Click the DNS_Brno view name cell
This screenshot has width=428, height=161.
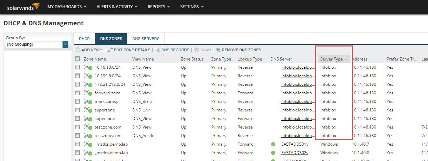pyautogui.click(x=142, y=102)
